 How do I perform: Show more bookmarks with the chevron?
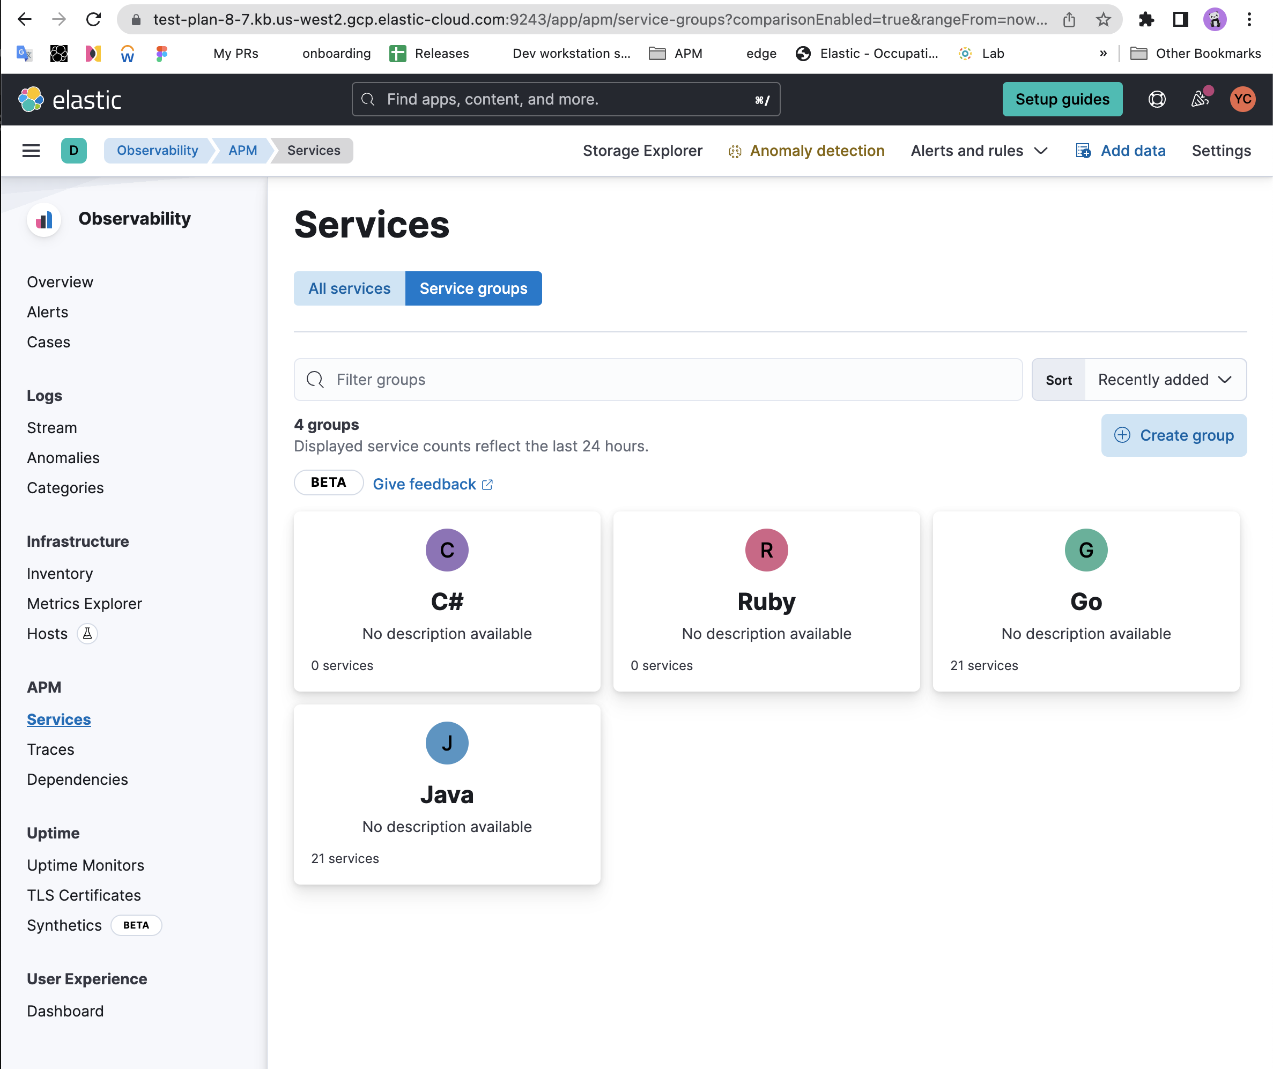(x=1103, y=53)
